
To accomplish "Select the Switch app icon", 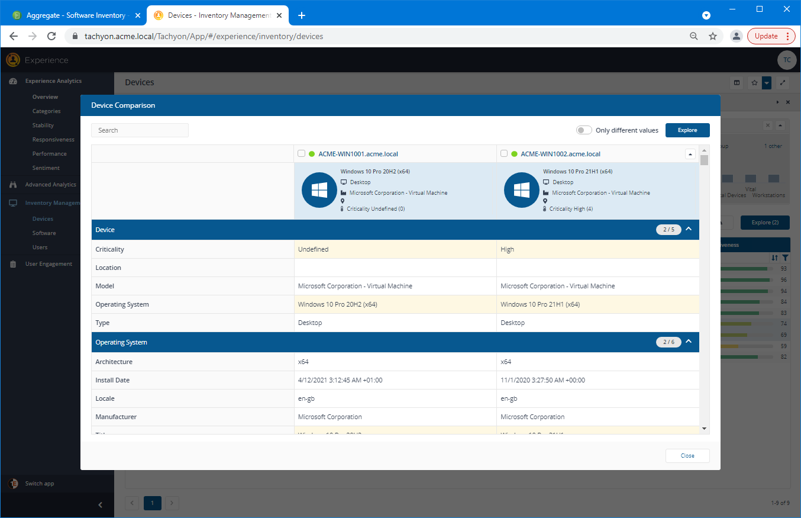I will coord(13,484).
